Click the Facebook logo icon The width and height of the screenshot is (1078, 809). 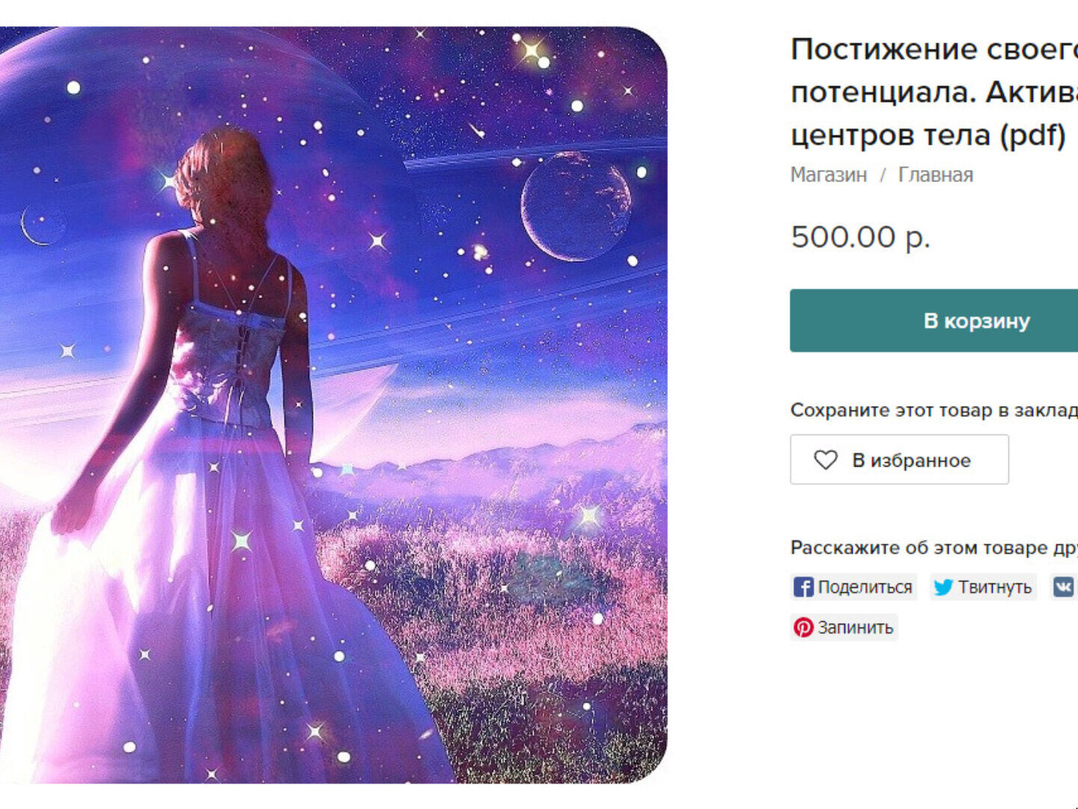[803, 587]
